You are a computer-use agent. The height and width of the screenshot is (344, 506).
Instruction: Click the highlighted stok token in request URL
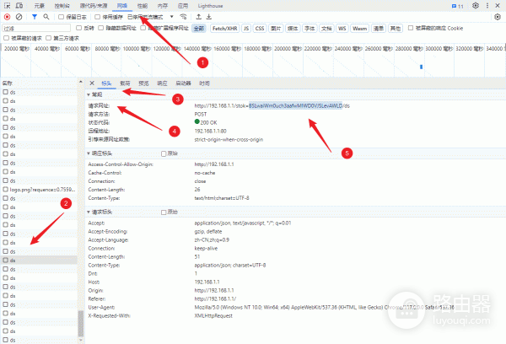295,106
